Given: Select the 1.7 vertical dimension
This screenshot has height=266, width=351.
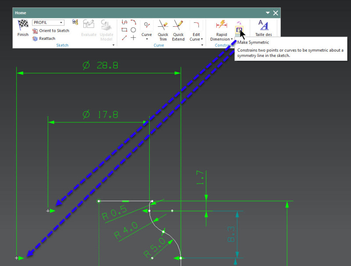Looking at the screenshot, I should [200, 178].
